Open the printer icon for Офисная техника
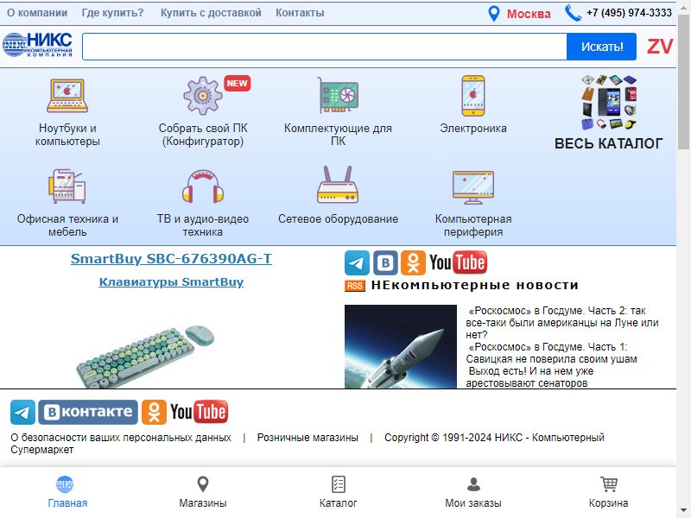This screenshot has height=518, width=691. [67, 186]
